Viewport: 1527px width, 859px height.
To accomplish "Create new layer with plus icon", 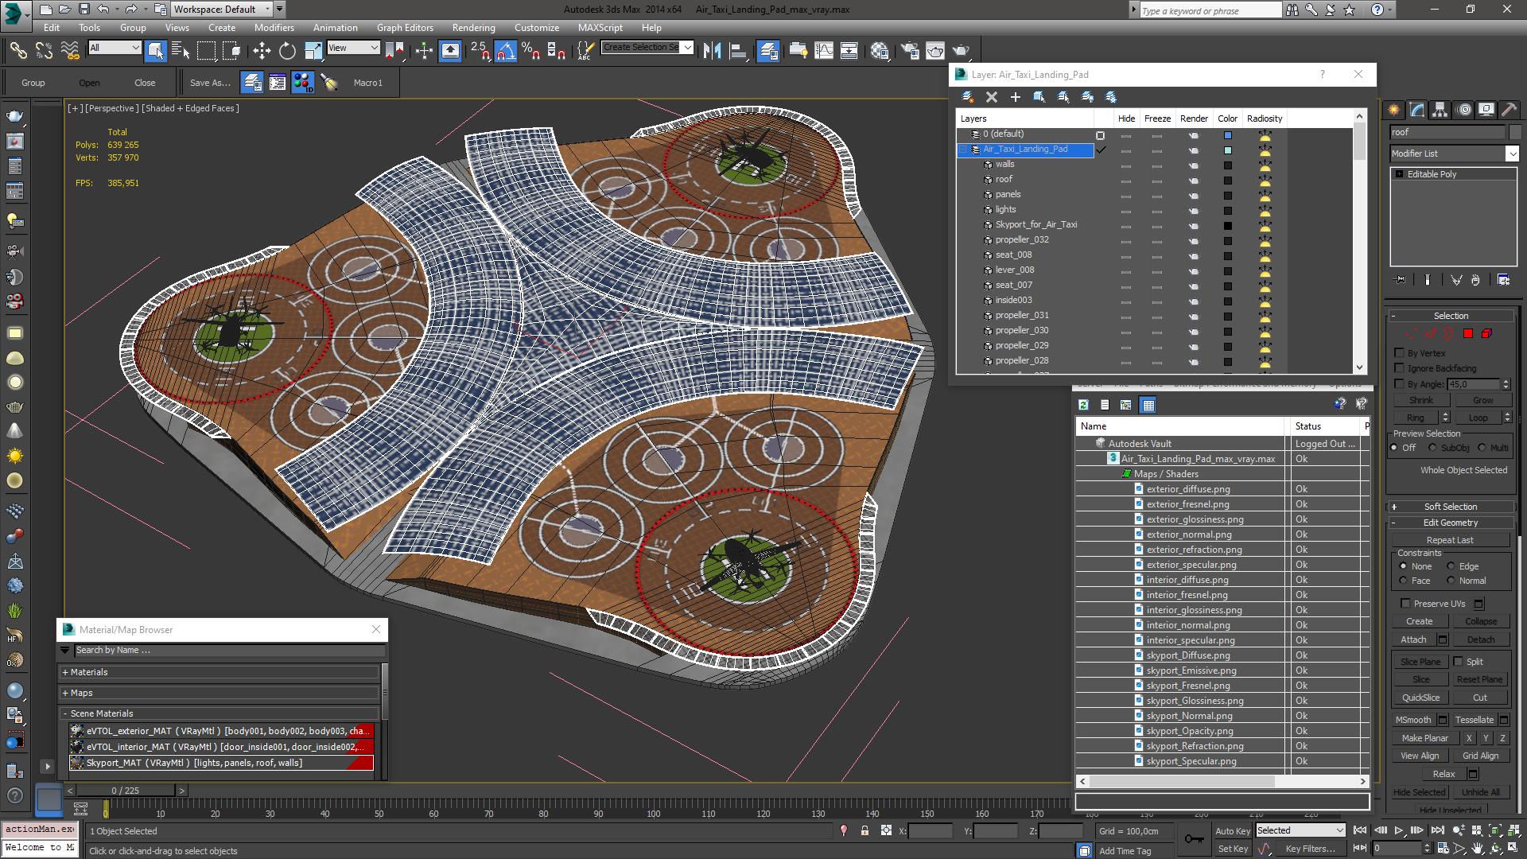I will (1015, 97).
